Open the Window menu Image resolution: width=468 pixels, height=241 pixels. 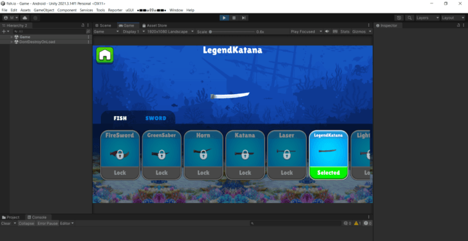coord(176,10)
